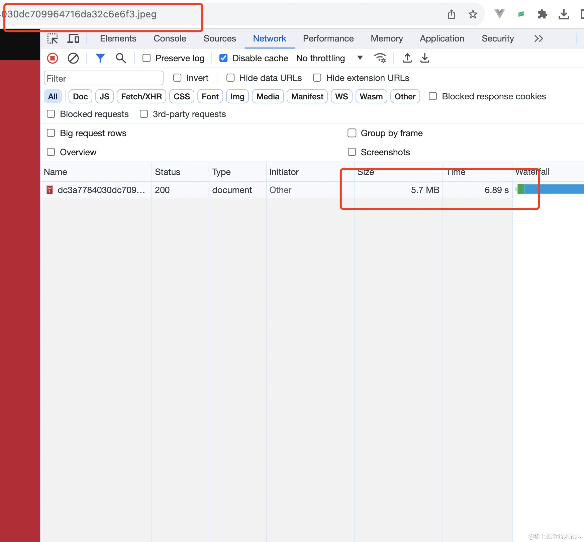Filter requests by WS type
Screen dimensions: 584x542
342,96
